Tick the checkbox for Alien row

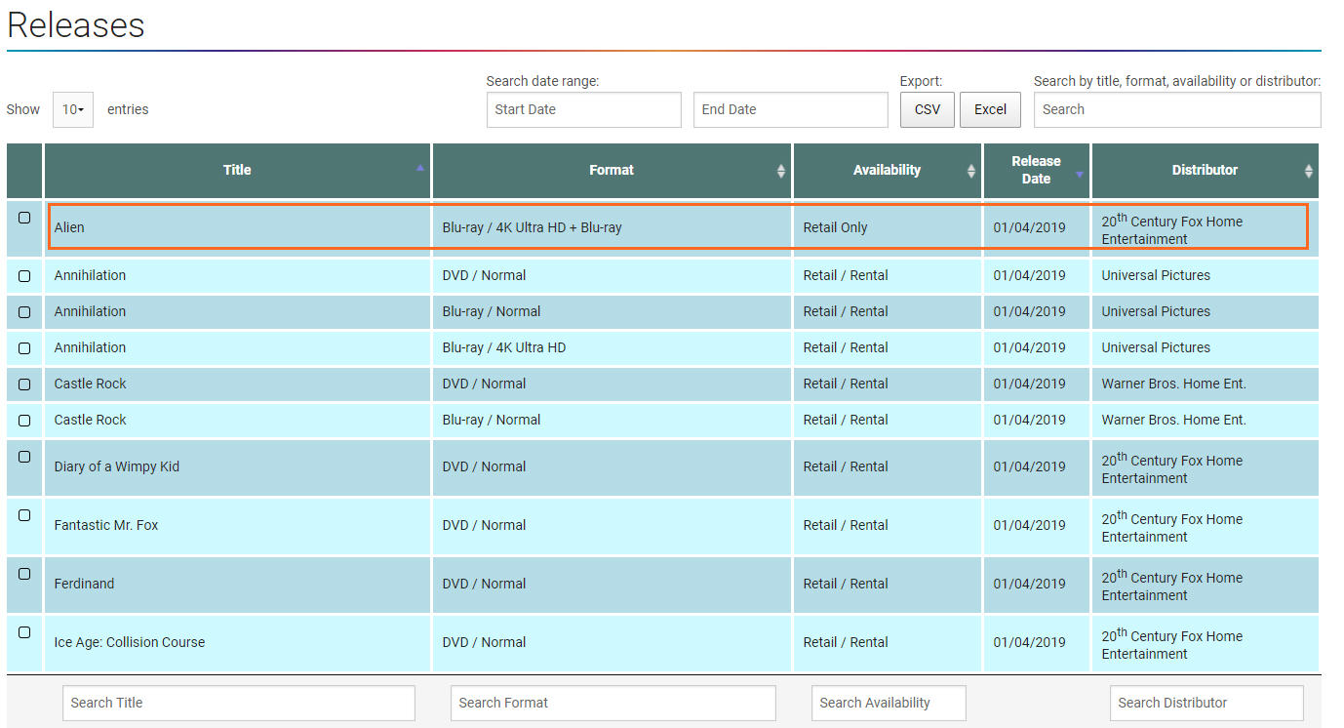(24, 218)
